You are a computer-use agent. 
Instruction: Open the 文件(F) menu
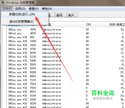[x=7, y=9]
